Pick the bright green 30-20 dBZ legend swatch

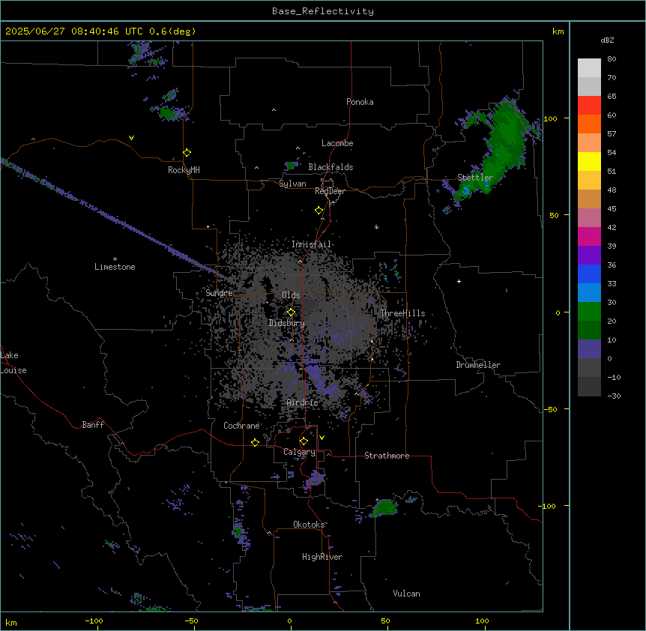[589, 312]
